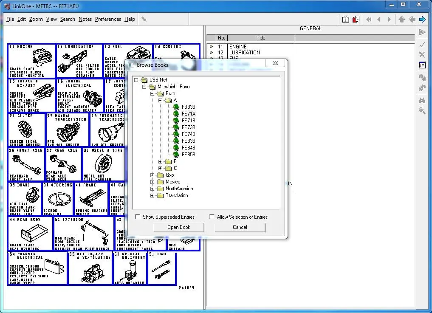Screen dimensions: 432x313
Task: Open the View menu
Action: point(51,19)
